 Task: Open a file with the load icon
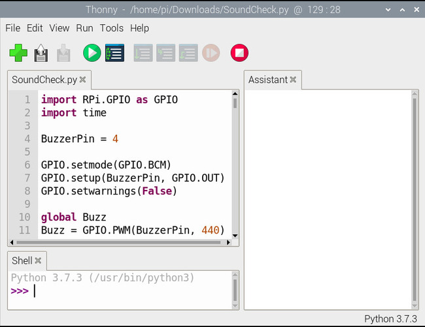(x=41, y=53)
